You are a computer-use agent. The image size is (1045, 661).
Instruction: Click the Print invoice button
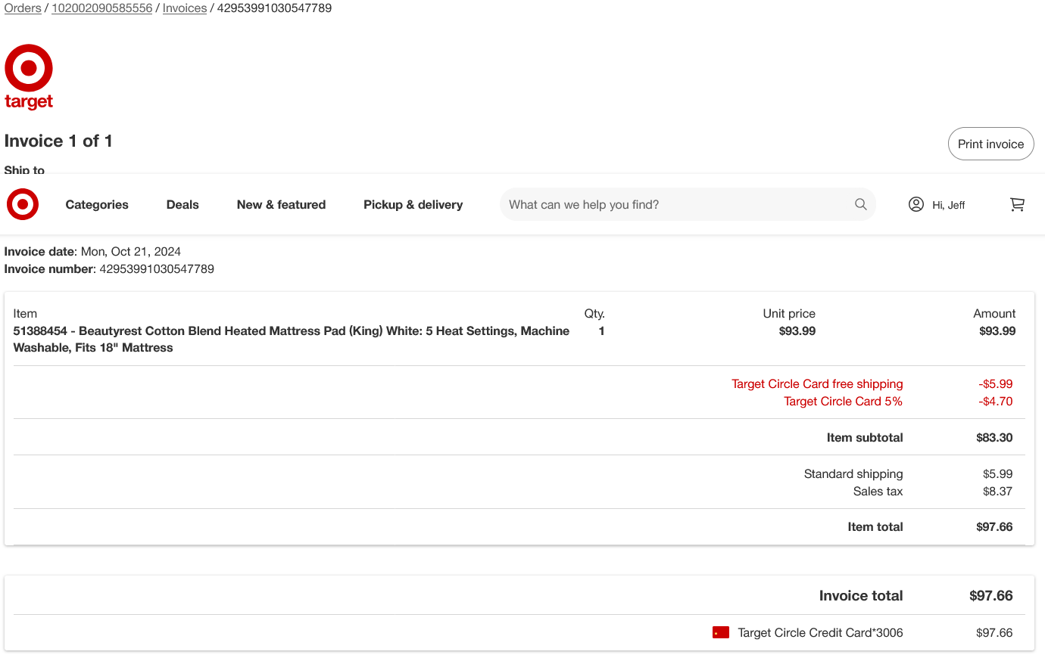(990, 144)
